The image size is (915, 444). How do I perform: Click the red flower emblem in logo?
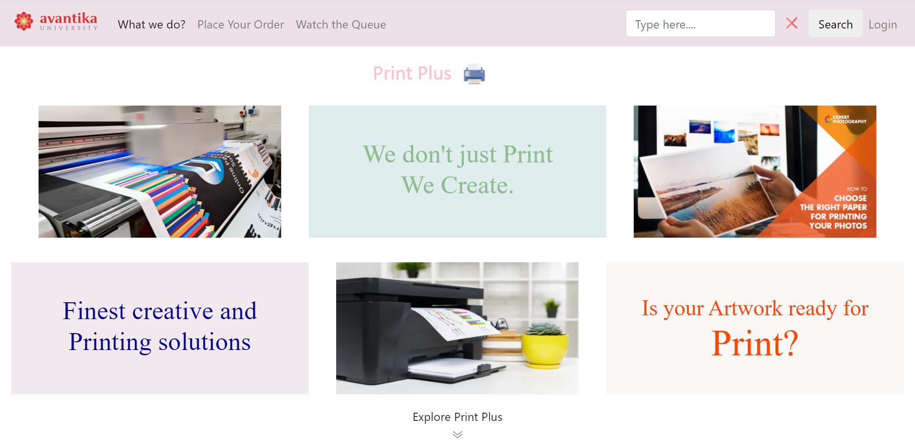(24, 21)
